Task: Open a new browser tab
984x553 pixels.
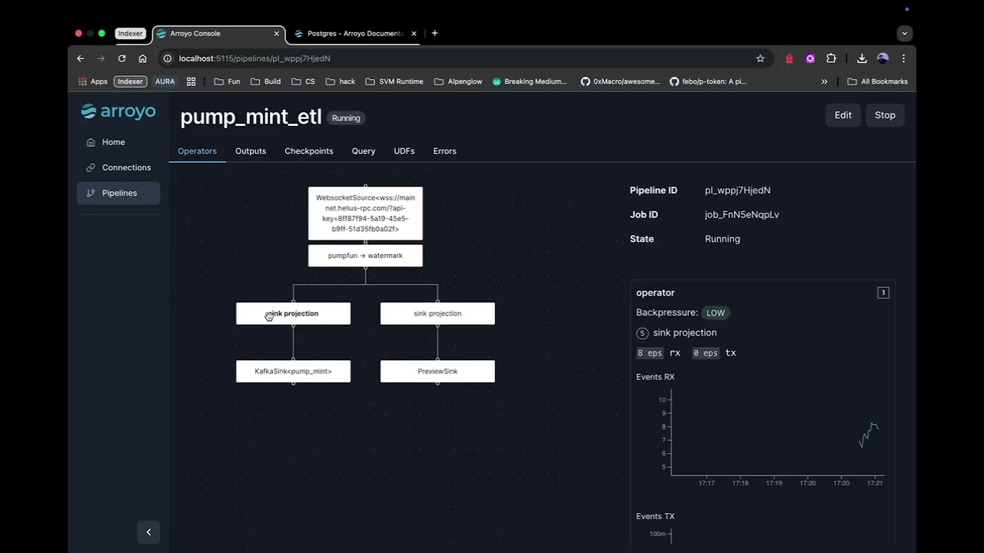Action: [x=434, y=33]
